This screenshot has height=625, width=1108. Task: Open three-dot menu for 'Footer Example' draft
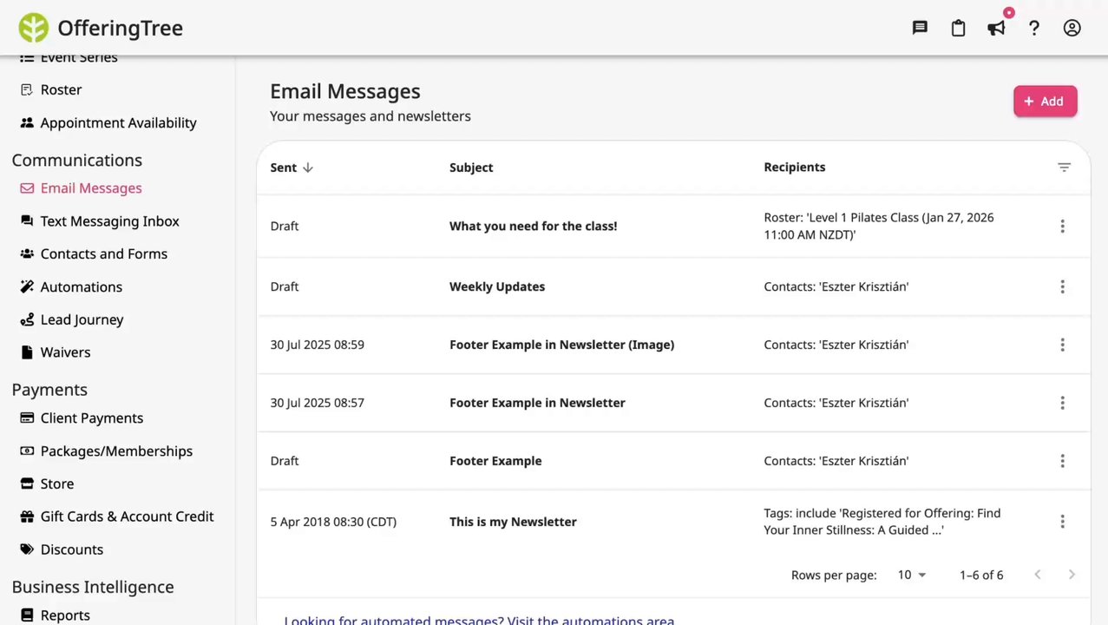click(1062, 461)
